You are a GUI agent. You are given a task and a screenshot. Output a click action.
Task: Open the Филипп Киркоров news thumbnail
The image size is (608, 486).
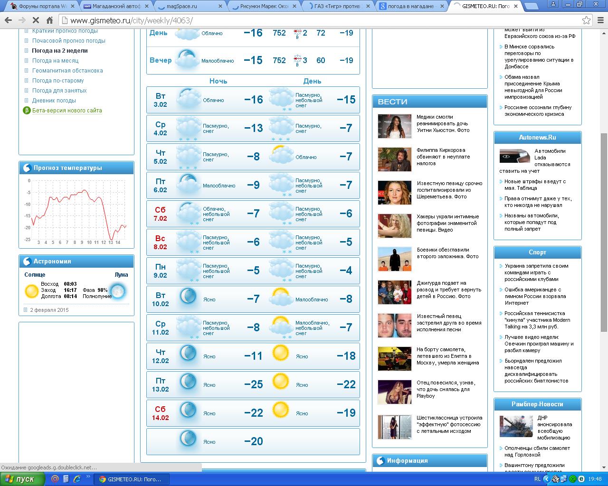(x=394, y=159)
